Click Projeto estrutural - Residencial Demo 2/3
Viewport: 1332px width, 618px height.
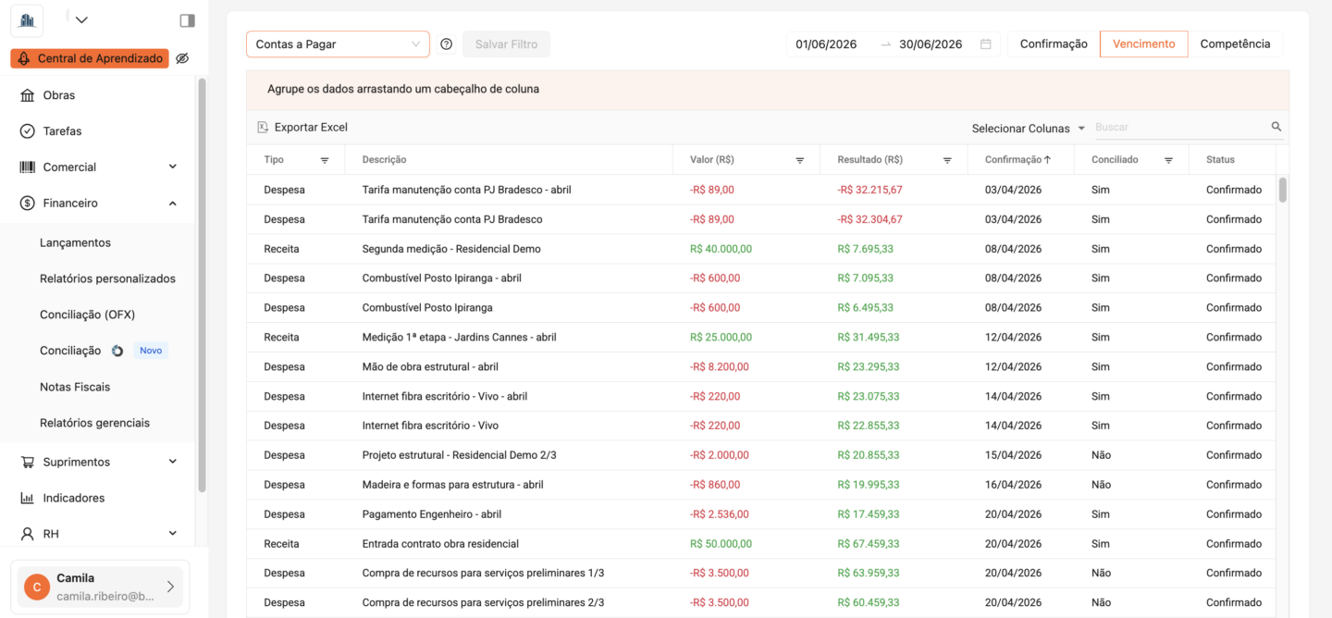459,455
